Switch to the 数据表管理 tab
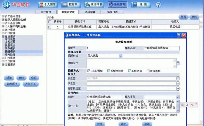The height and width of the screenshot is (126, 204). point(68,12)
